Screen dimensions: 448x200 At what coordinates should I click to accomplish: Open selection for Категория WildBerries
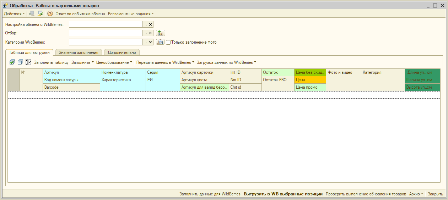[x=145, y=42]
